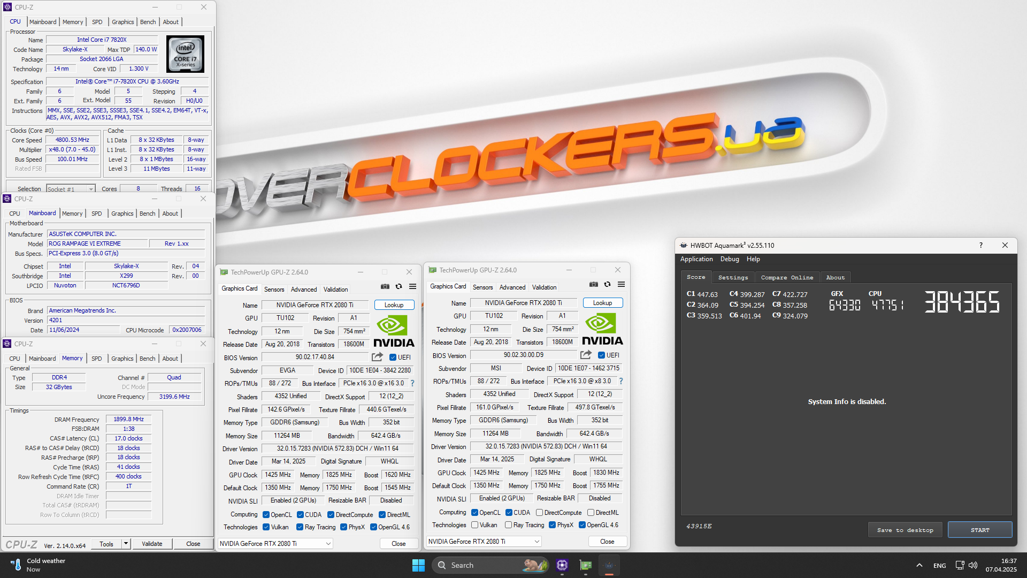Click START button in HWBOT Aquamark
The height and width of the screenshot is (578, 1027).
tap(980, 530)
